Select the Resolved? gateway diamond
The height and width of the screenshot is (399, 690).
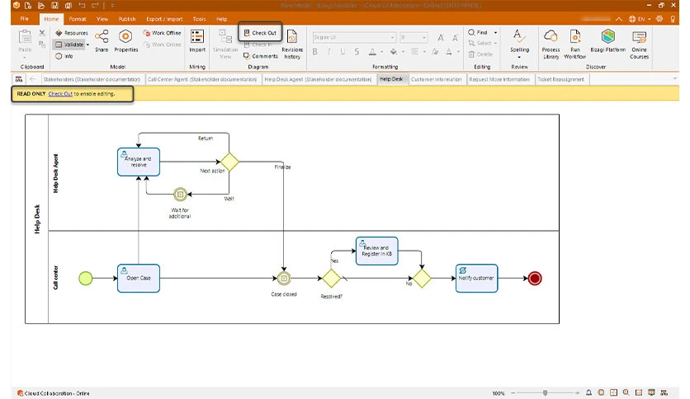point(331,278)
